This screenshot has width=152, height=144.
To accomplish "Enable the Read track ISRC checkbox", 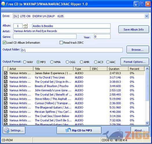I will click(x=61, y=43).
